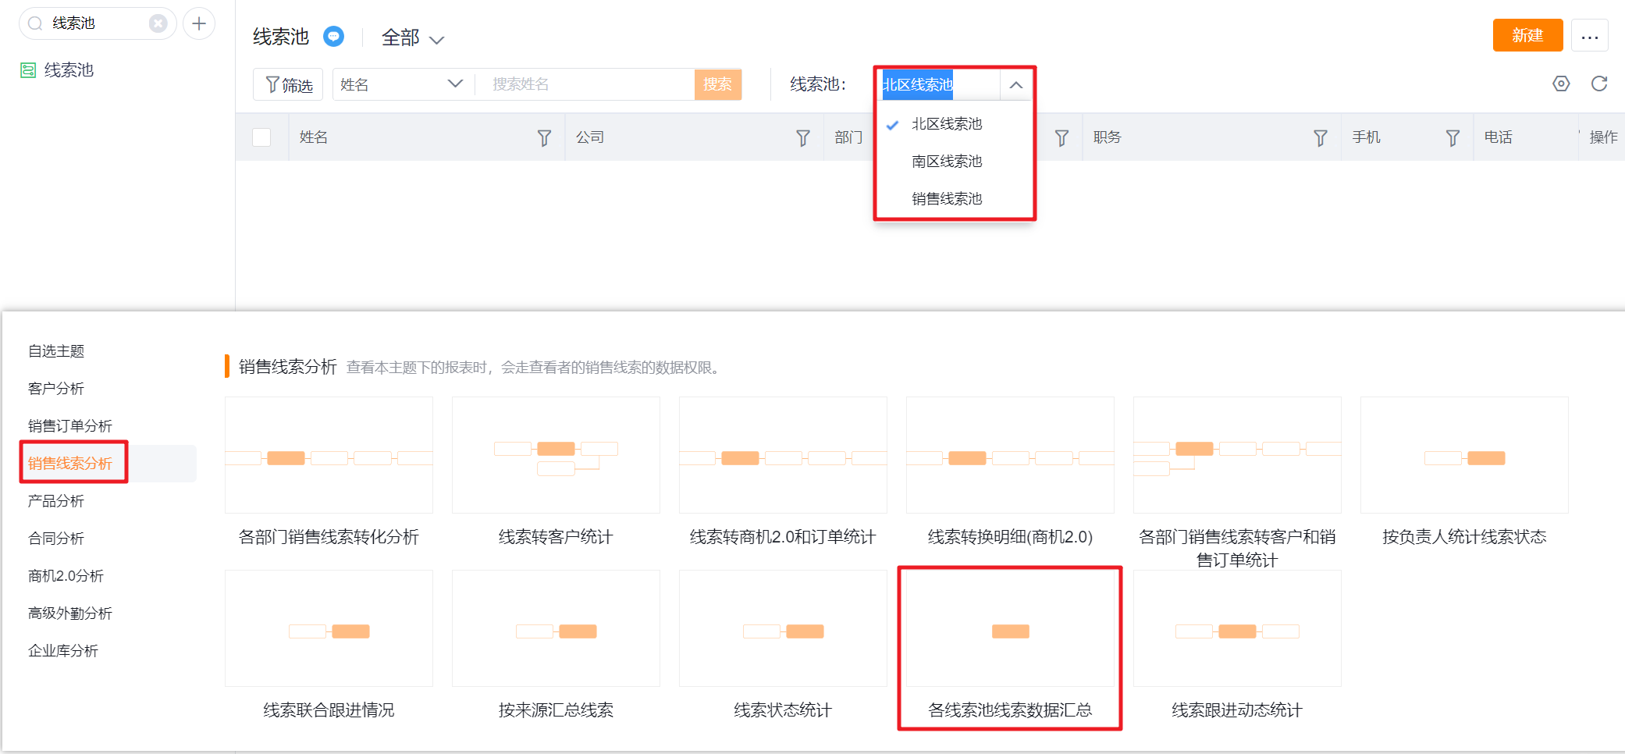Click the 线索状态统计 report title
Viewport: 1625px width, 754px height.
783,710
